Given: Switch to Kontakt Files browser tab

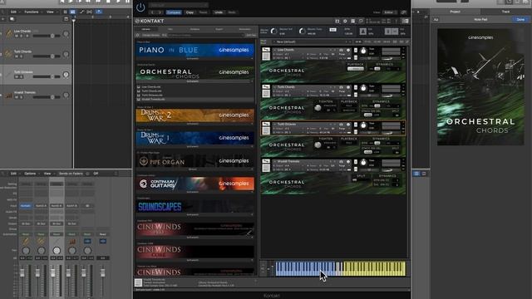Looking at the screenshot, I should pos(170,30).
